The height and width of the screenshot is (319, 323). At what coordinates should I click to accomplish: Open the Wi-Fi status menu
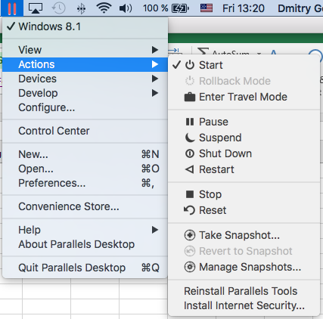pos(104,8)
